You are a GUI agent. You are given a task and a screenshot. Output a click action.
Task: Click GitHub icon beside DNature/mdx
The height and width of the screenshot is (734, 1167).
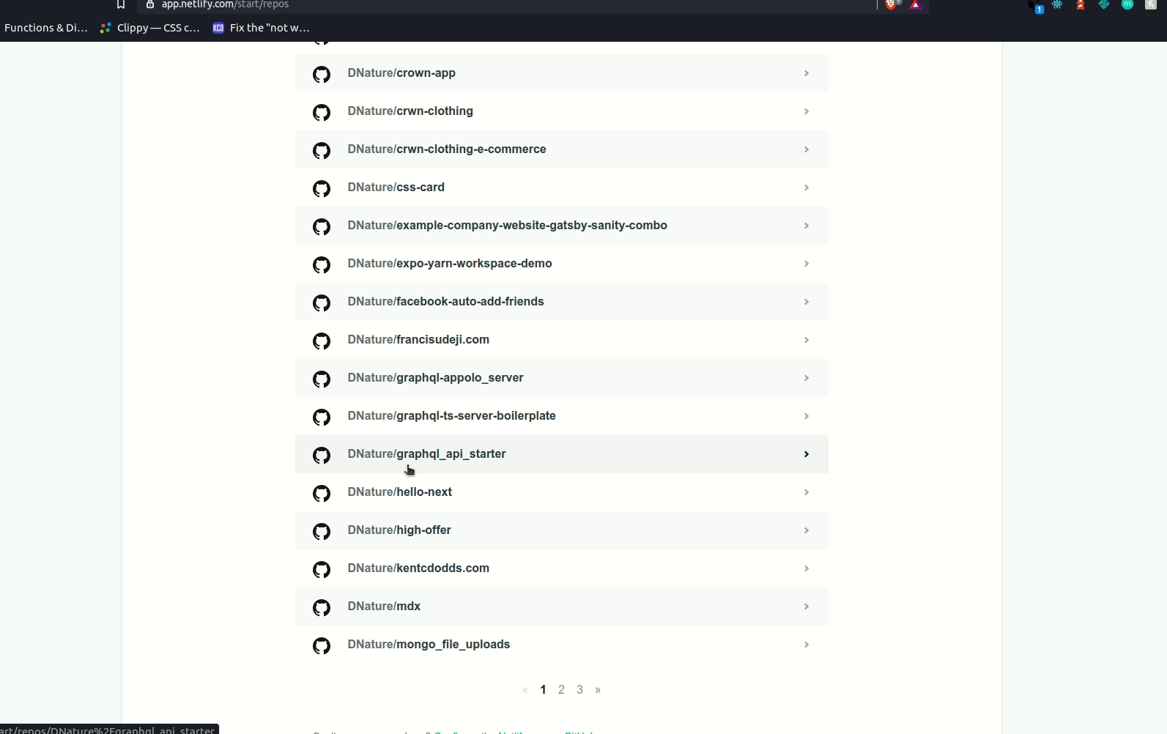[x=322, y=607]
